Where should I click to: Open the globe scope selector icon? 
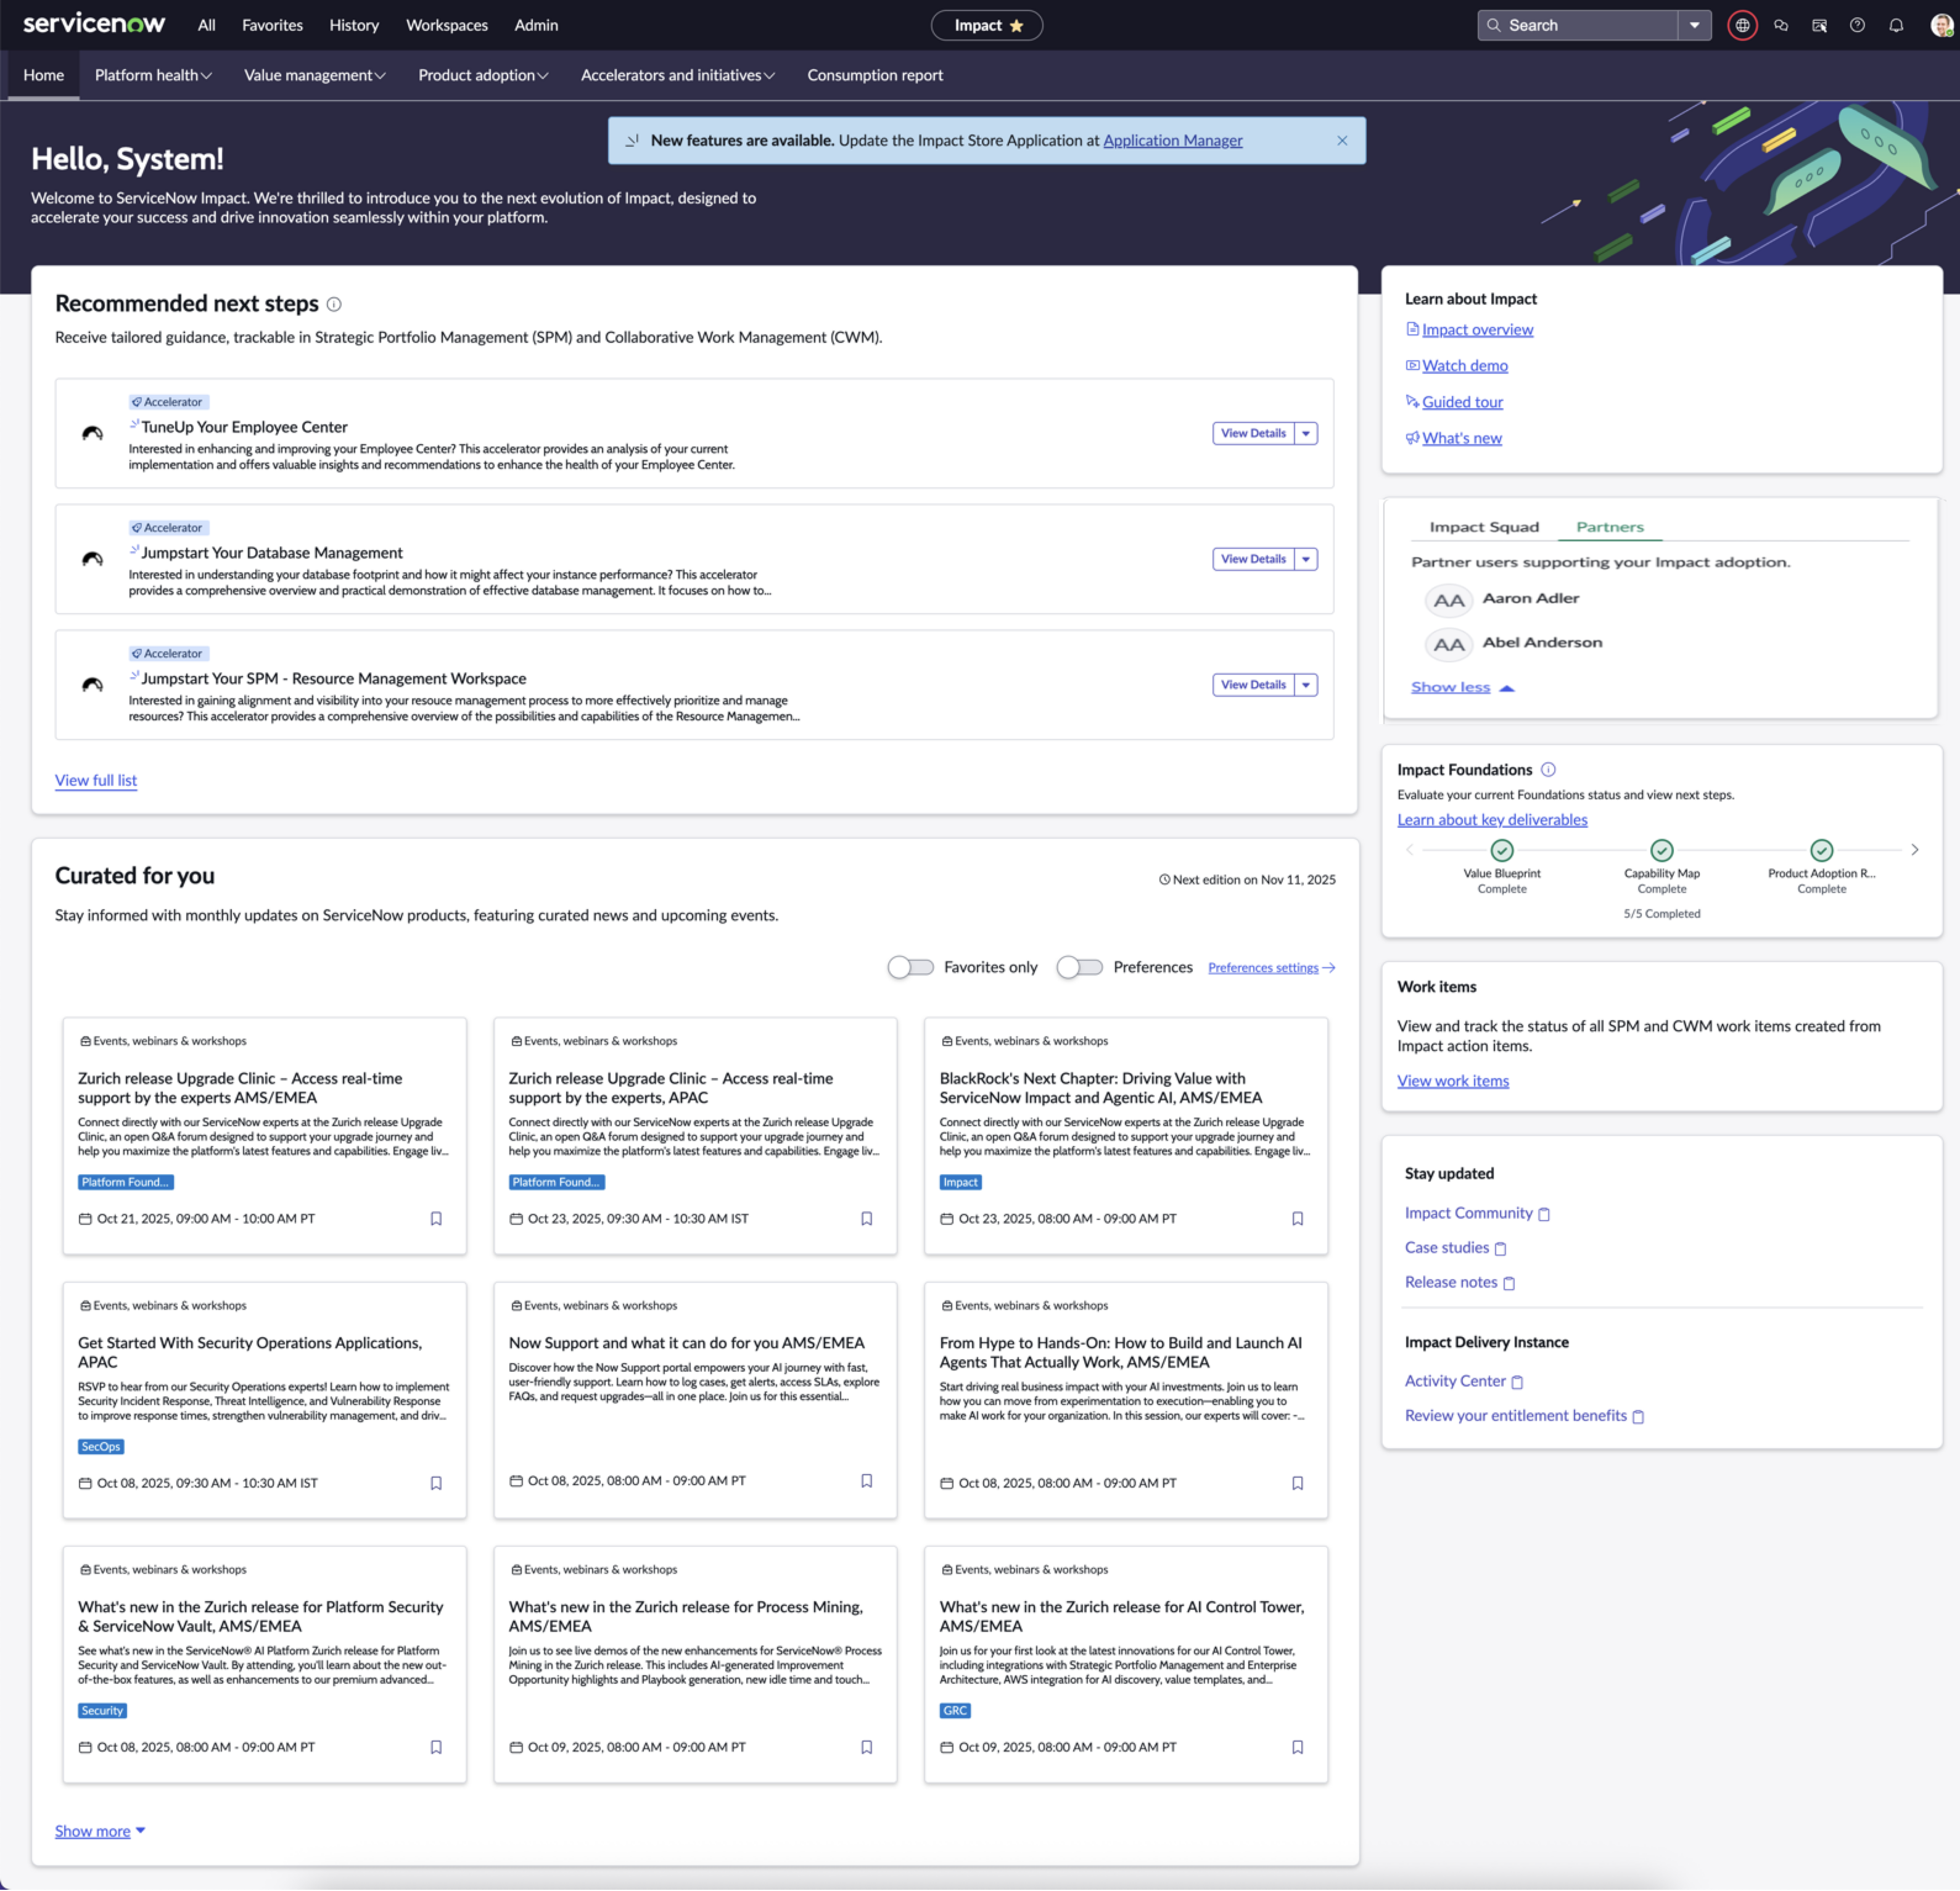click(1742, 25)
